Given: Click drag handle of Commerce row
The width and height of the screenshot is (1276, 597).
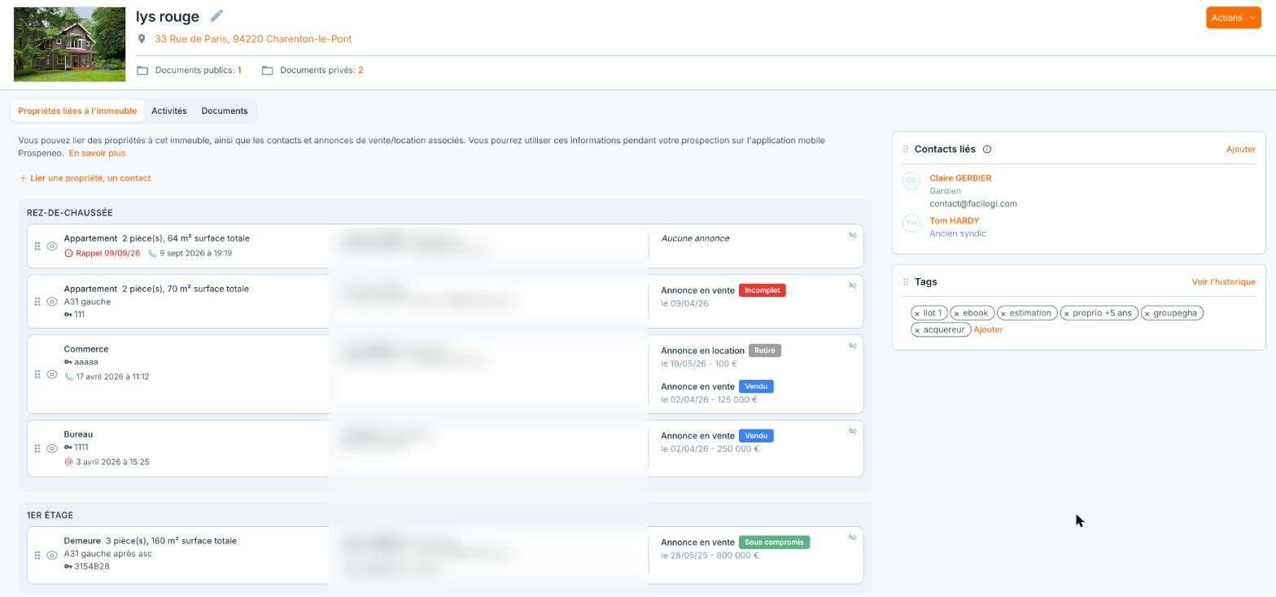Looking at the screenshot, I should click(37, 375).
